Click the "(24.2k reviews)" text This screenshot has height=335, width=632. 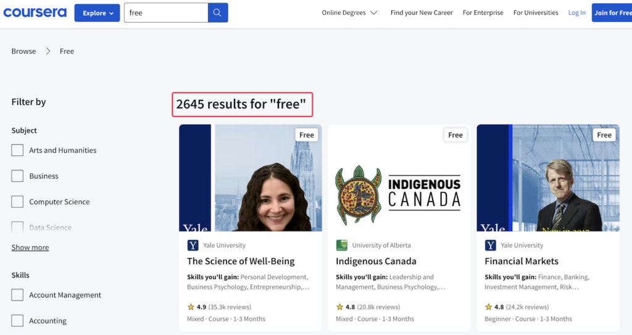pos(527,307)
